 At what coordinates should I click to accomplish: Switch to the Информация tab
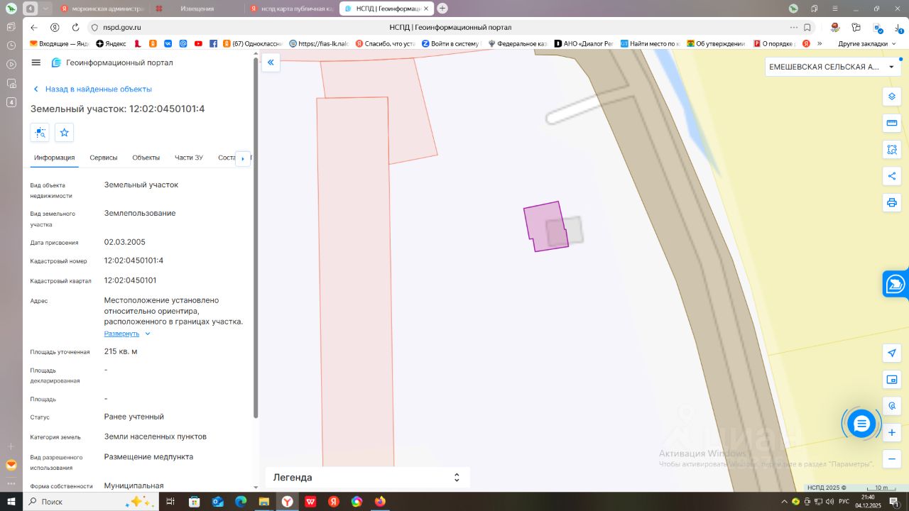(x=54, y=158)
